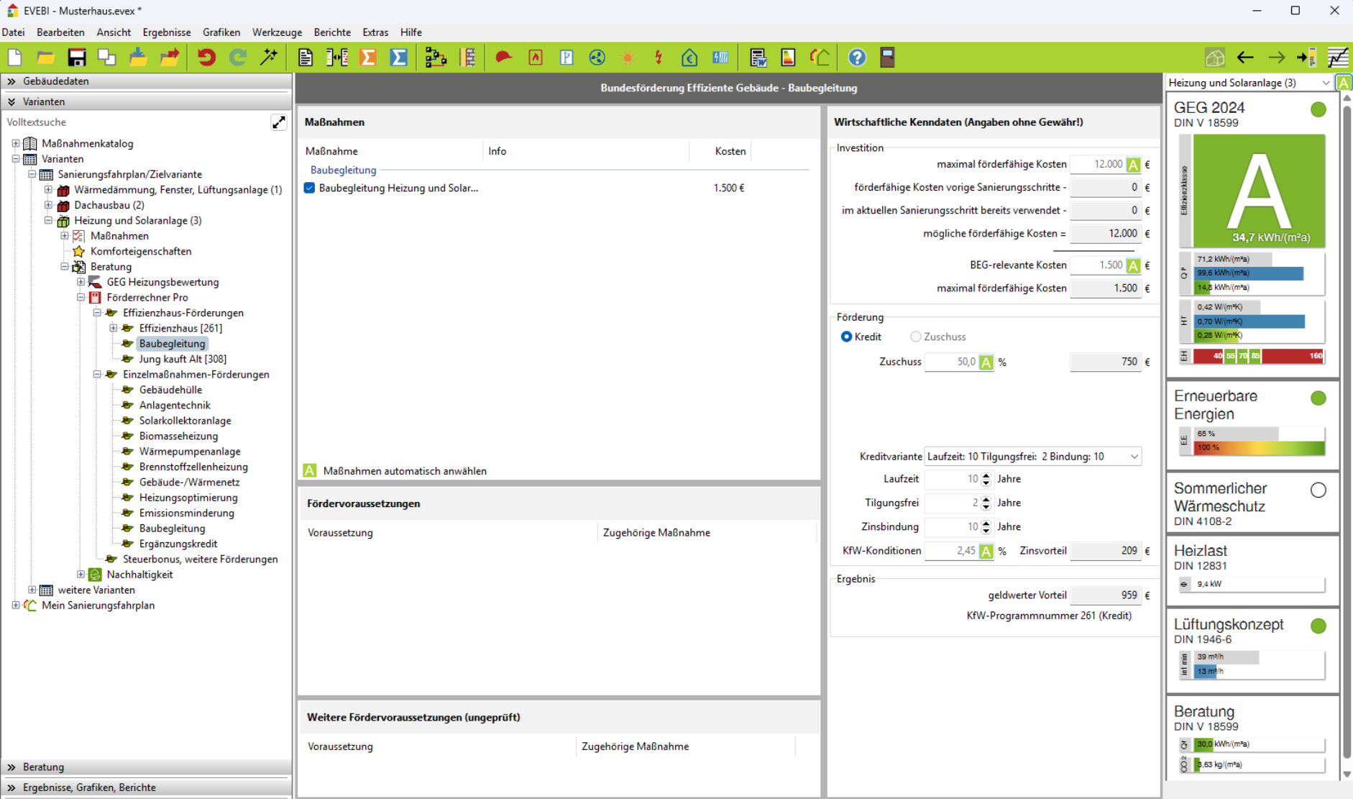
Task: Click the brown door icon
Action: (x=887, y=58)
